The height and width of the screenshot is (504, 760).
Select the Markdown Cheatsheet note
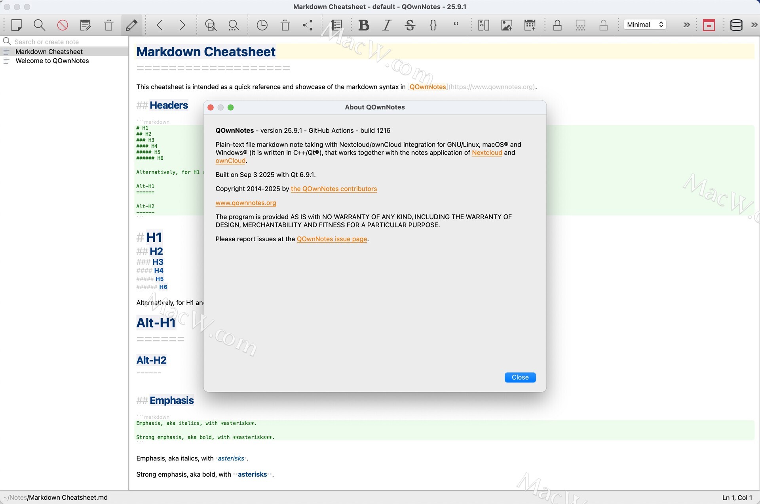[x=64, y=52]
